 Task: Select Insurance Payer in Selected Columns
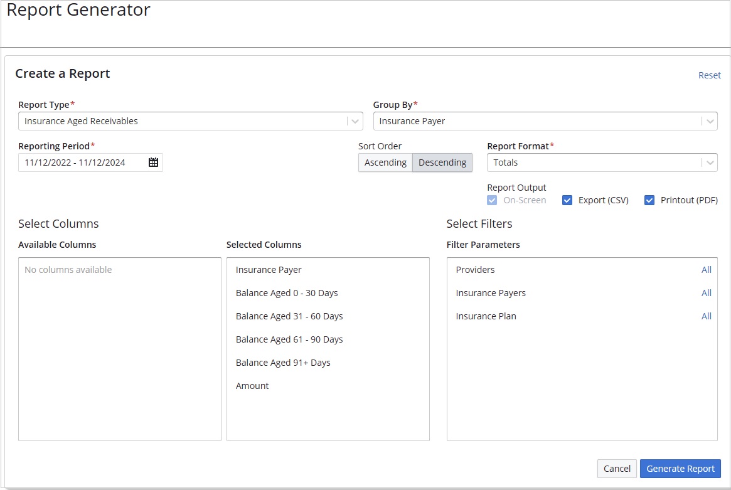point(269,270)
